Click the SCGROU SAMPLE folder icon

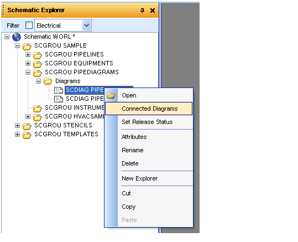tap(27, 46)
